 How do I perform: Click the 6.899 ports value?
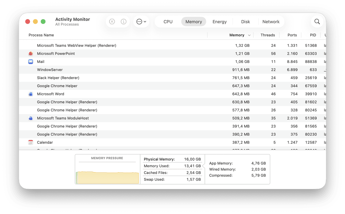(292, 70)
